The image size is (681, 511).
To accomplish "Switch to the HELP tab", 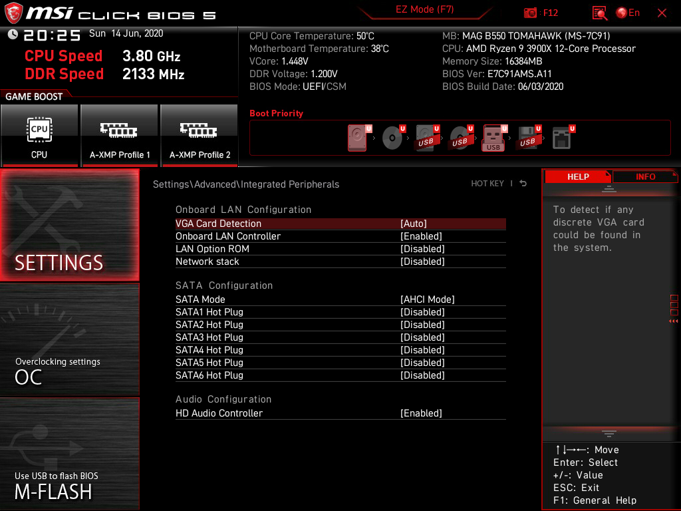I will pyautogui.click(x=578, y=177).
